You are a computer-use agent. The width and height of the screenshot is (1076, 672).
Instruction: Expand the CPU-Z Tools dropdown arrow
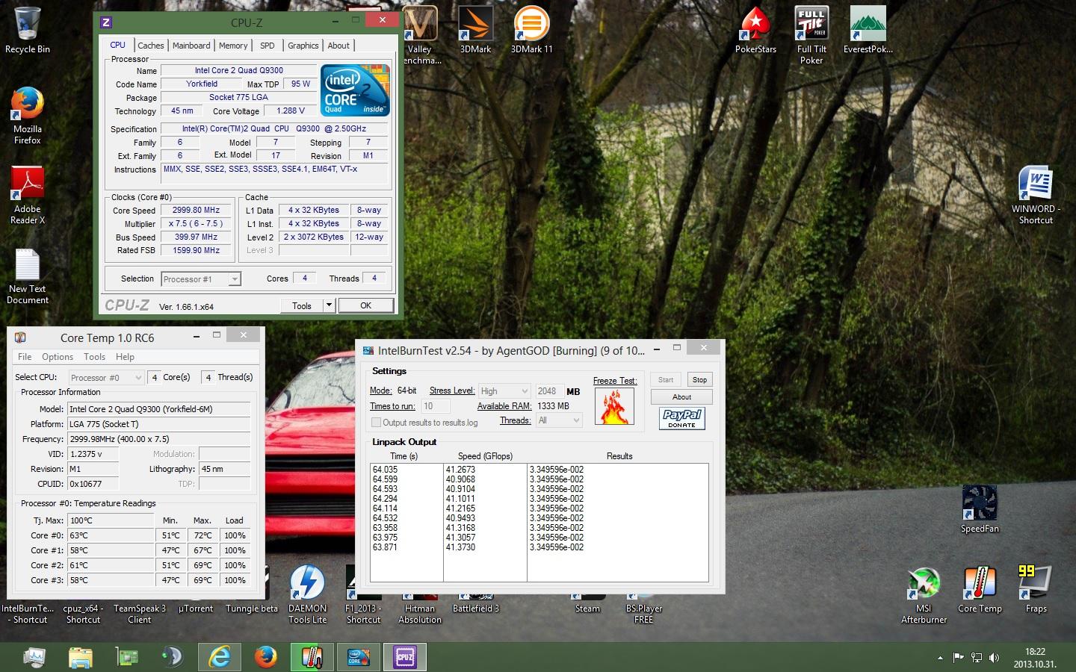(328, 305)
